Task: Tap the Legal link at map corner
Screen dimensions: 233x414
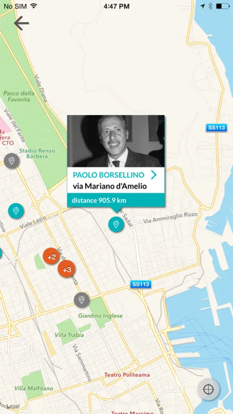Action: pos(9,407)
